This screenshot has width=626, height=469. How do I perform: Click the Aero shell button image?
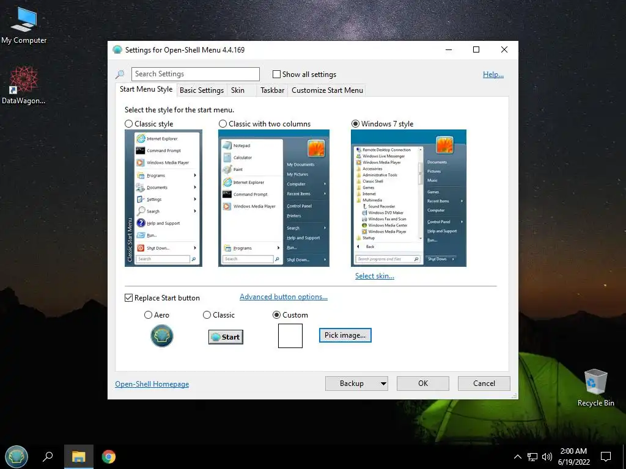[x=161, y=336]
